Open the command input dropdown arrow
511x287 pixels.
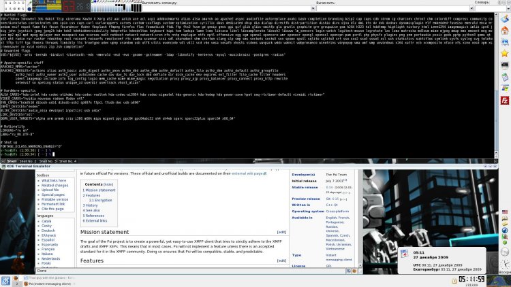(x=313, y=8)
